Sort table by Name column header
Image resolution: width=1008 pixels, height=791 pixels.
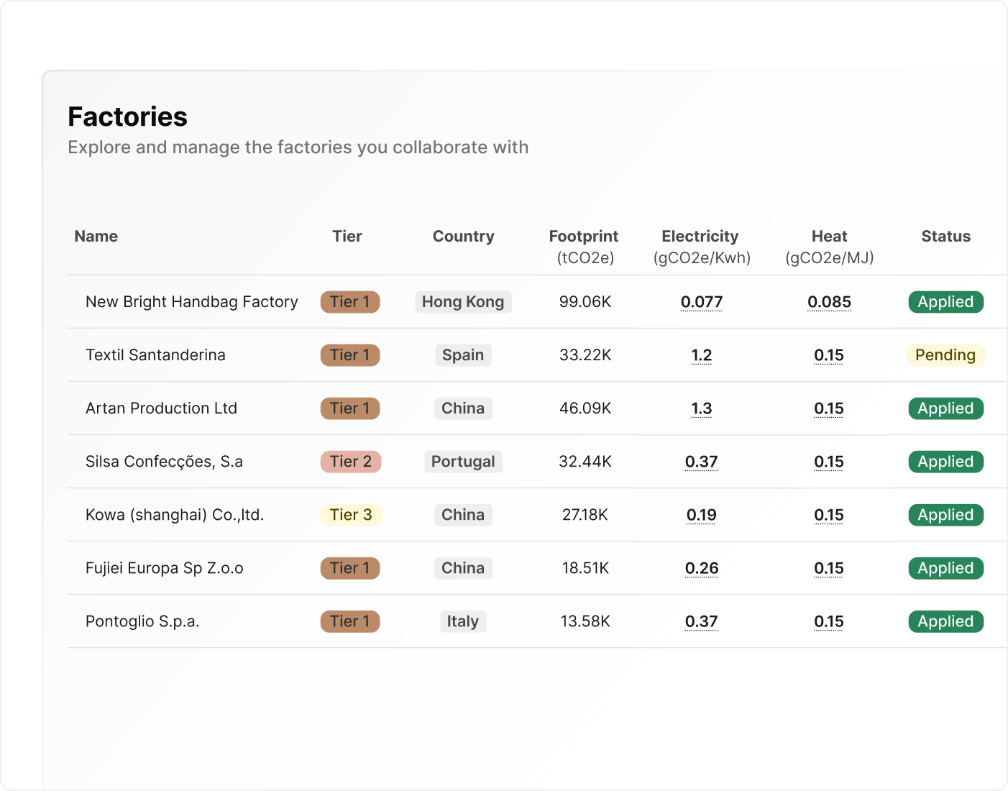tap(96, 237)
